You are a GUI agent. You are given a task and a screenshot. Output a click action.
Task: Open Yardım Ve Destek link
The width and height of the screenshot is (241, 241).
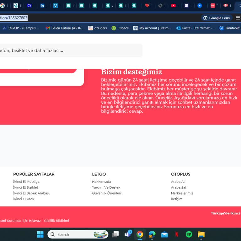coord(106,187)
